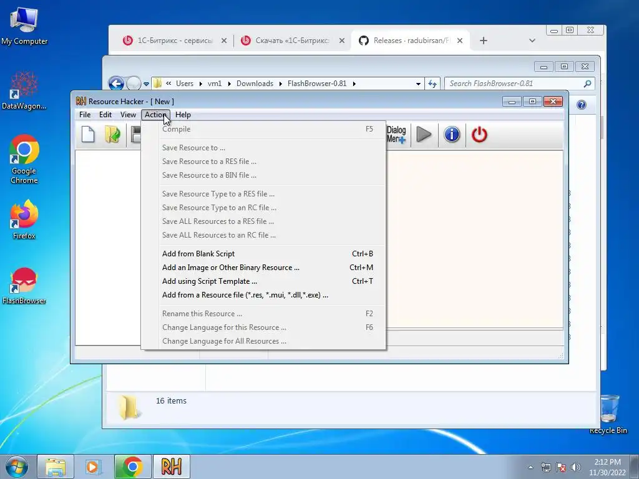The image size is (639, 479).
Task: Click the Action Center flag tray icon
Action: pos(561,467)
